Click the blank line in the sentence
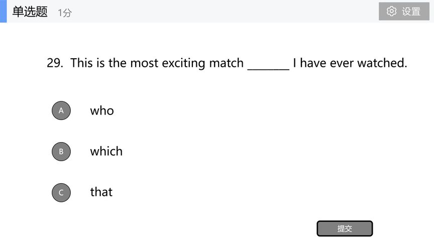 click(x=268, y=65)
